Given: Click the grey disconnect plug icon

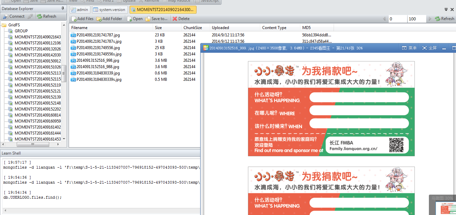Looking at the screenshot, I should click(x=30, y=16).
